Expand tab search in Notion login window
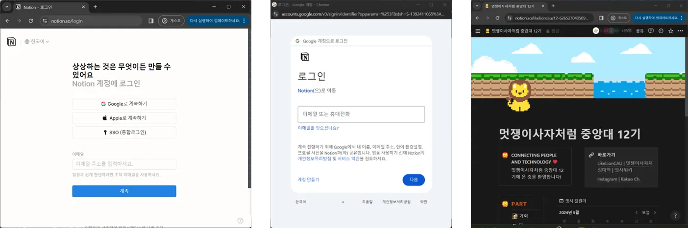This screenshot has height=228, width=688. click(7, 7)
